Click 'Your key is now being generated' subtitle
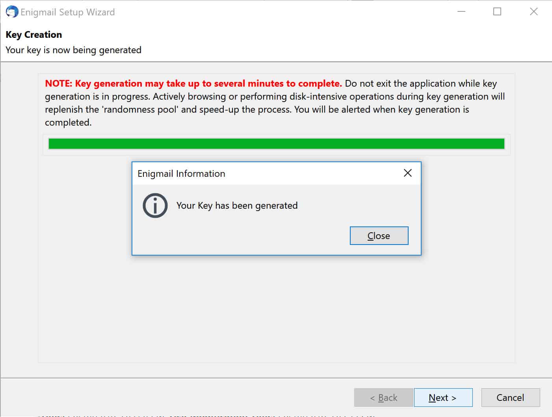 coord(73,50)
